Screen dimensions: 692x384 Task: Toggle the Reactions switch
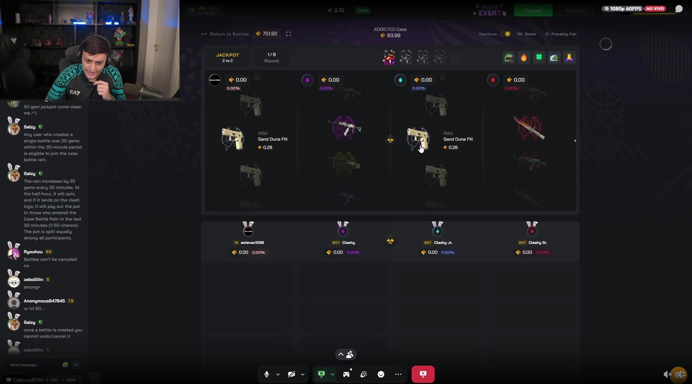tap(505, 34)
